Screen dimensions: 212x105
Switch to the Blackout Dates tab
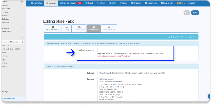pos(109,28)
